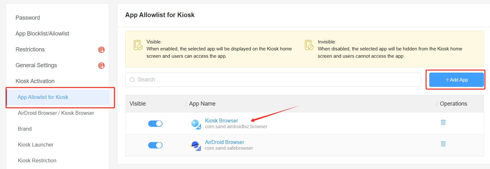The width and height of the screenshot is (490, 169).
Task: Select App Allowlist for Kiosk item
Action: [58, 97]
